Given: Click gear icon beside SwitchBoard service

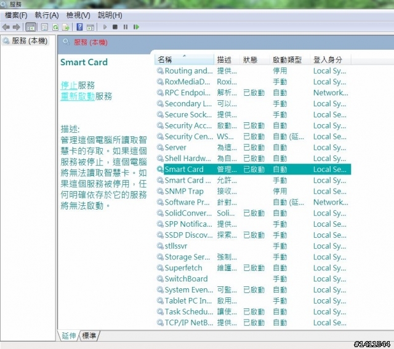Looking at the screenshot, I should click(x=160, y=278).
